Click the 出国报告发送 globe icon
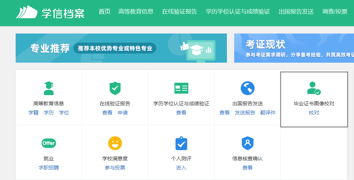 click(247, 88)
